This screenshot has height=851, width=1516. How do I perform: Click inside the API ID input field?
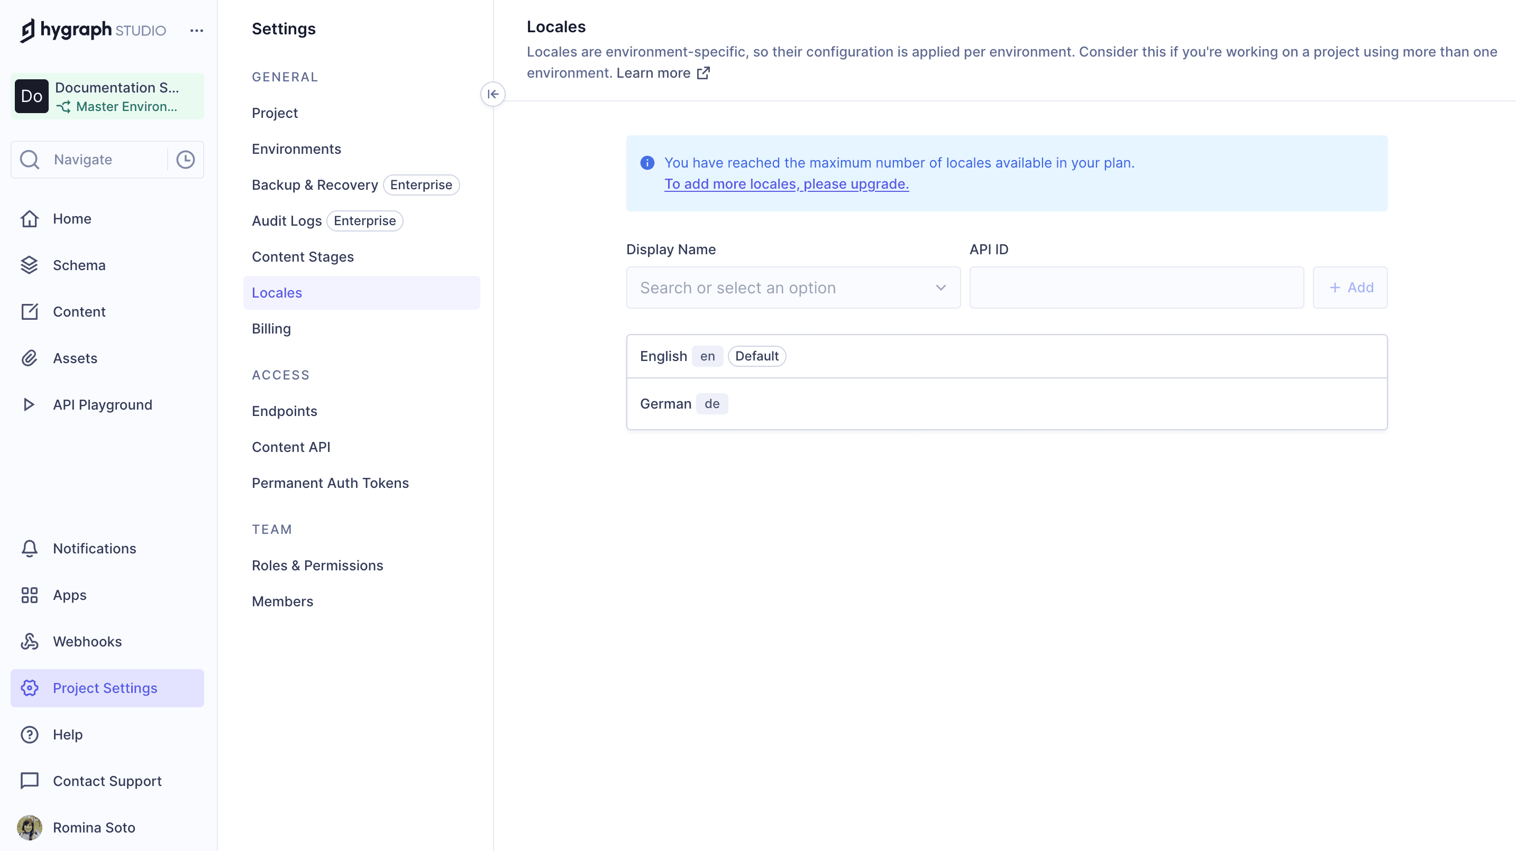point(1136,288)
